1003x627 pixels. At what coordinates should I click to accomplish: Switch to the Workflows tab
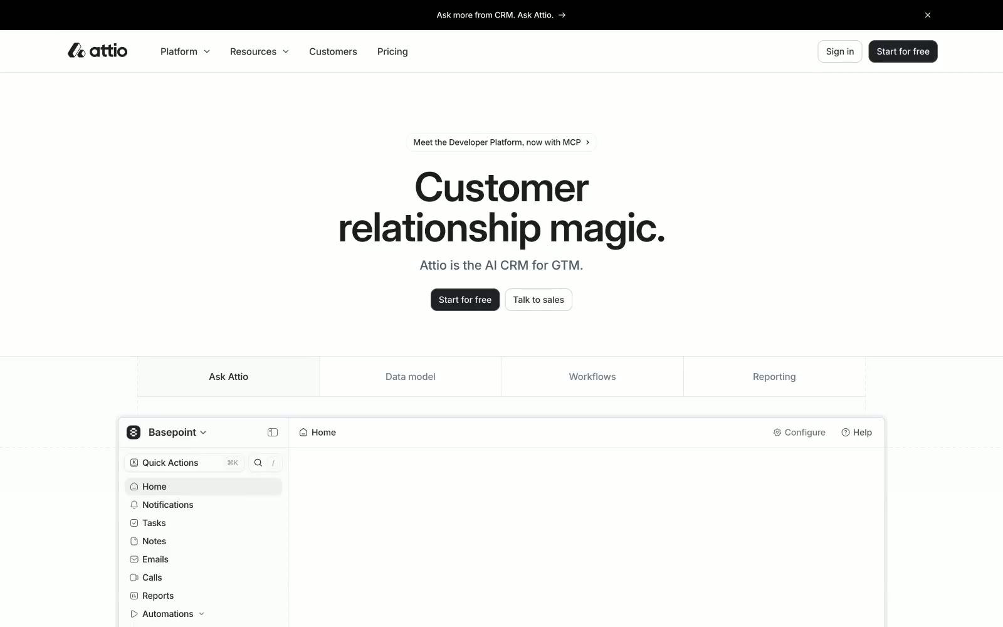[x=592, y=377]
